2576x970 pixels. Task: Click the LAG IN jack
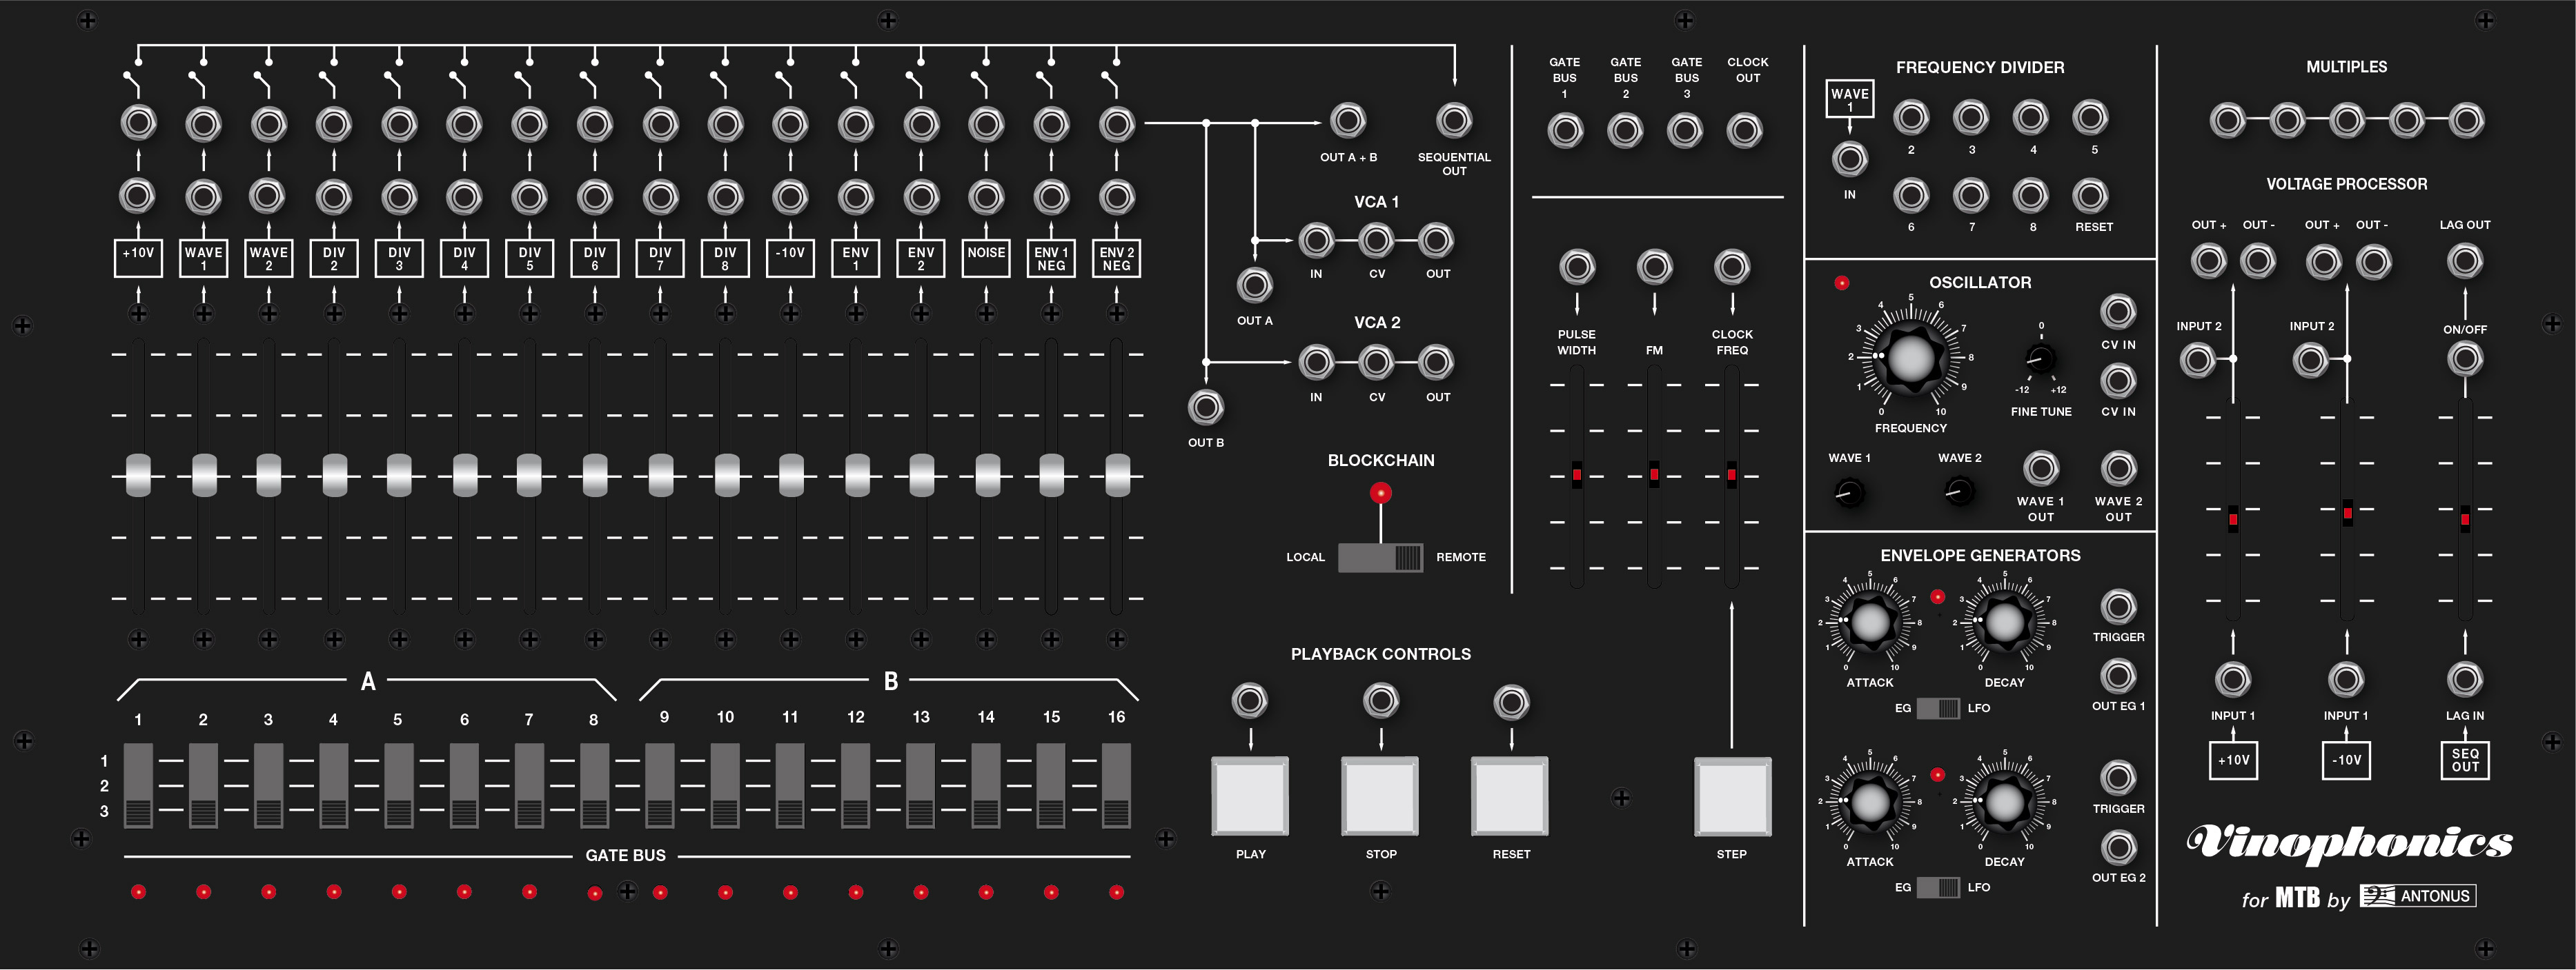(2464, 679)
